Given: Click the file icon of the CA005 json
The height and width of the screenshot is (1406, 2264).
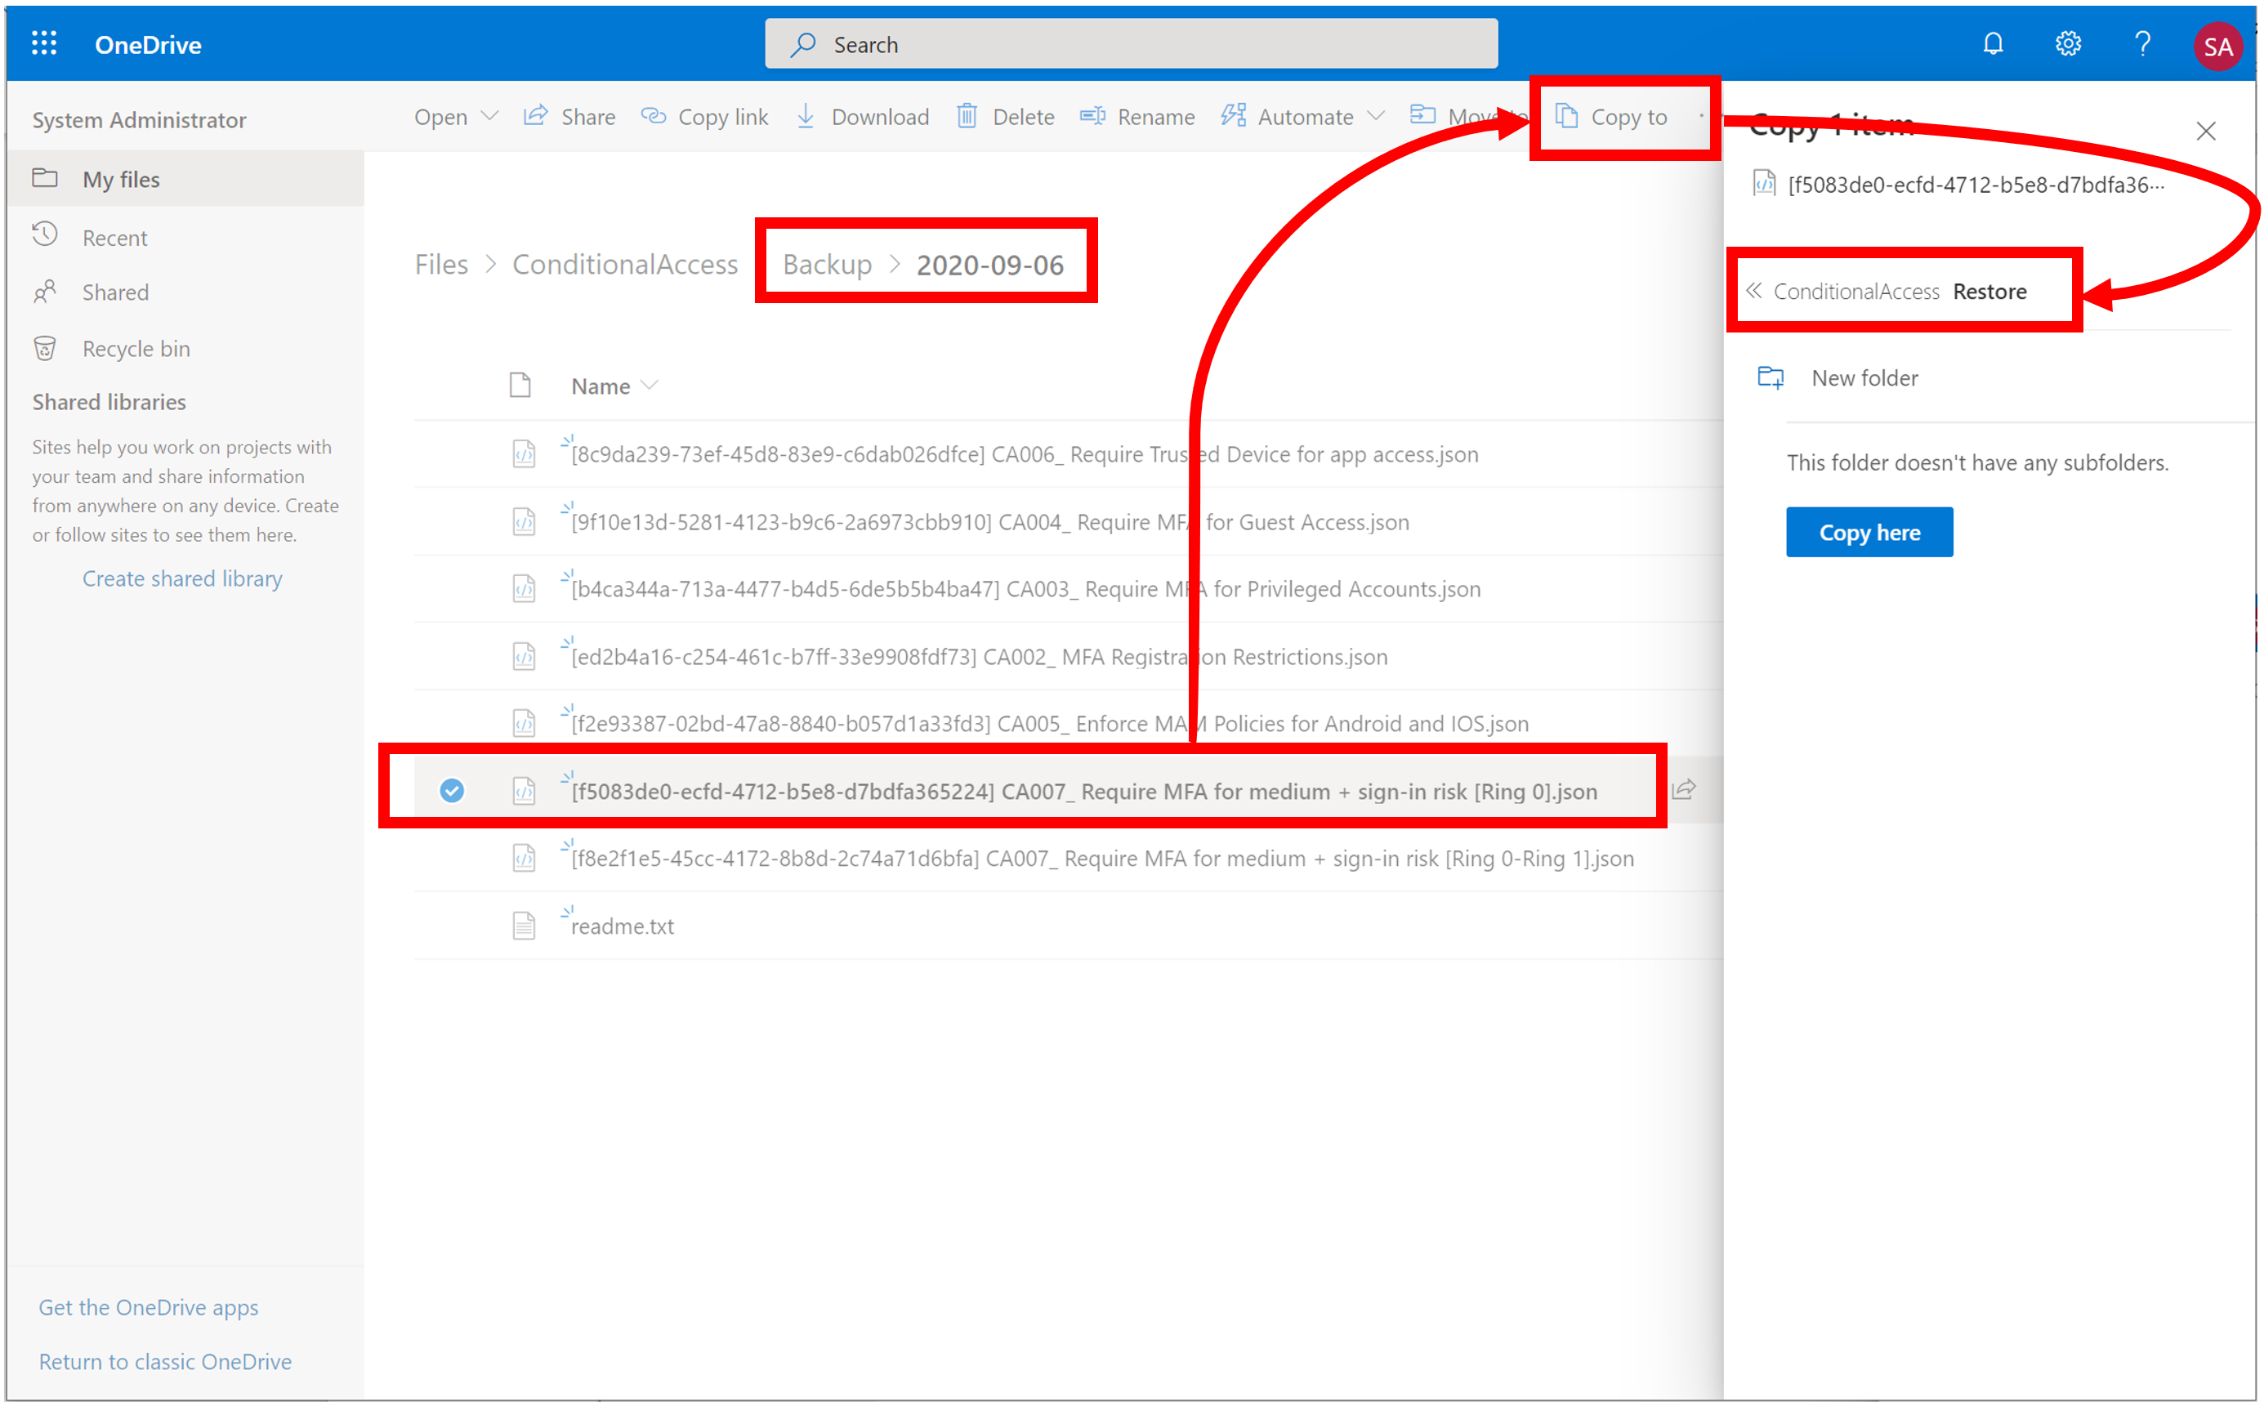Looking at the screenshot, I should point(525,724).
